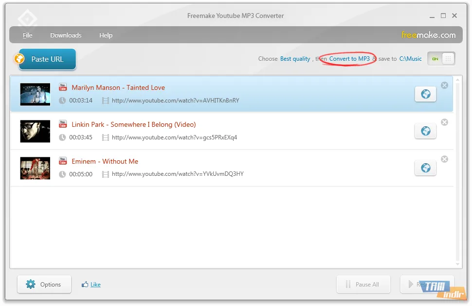Screen dimensions: 472x306
Task: Click the globe icon for Linkin Park entry
Action: click(425, 131)
